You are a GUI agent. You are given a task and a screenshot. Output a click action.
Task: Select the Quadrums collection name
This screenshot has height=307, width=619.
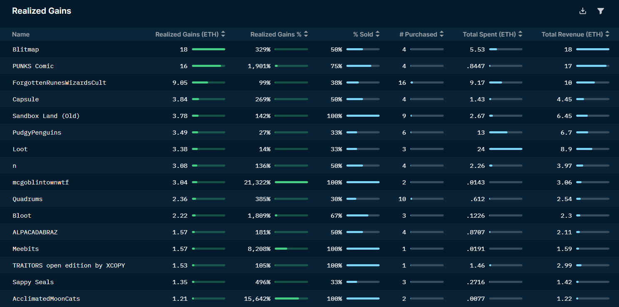[27, 199]
